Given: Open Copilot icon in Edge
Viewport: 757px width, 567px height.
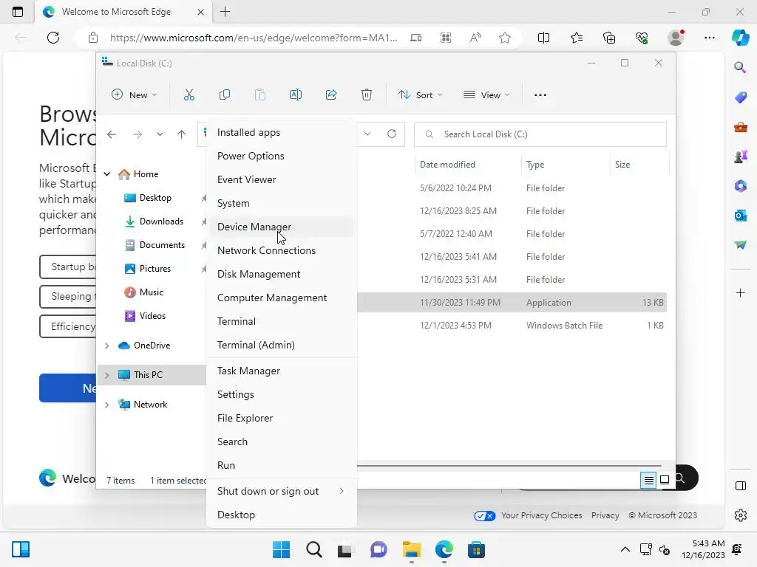Looking at the screenshot, I should [x=740, y=38].
